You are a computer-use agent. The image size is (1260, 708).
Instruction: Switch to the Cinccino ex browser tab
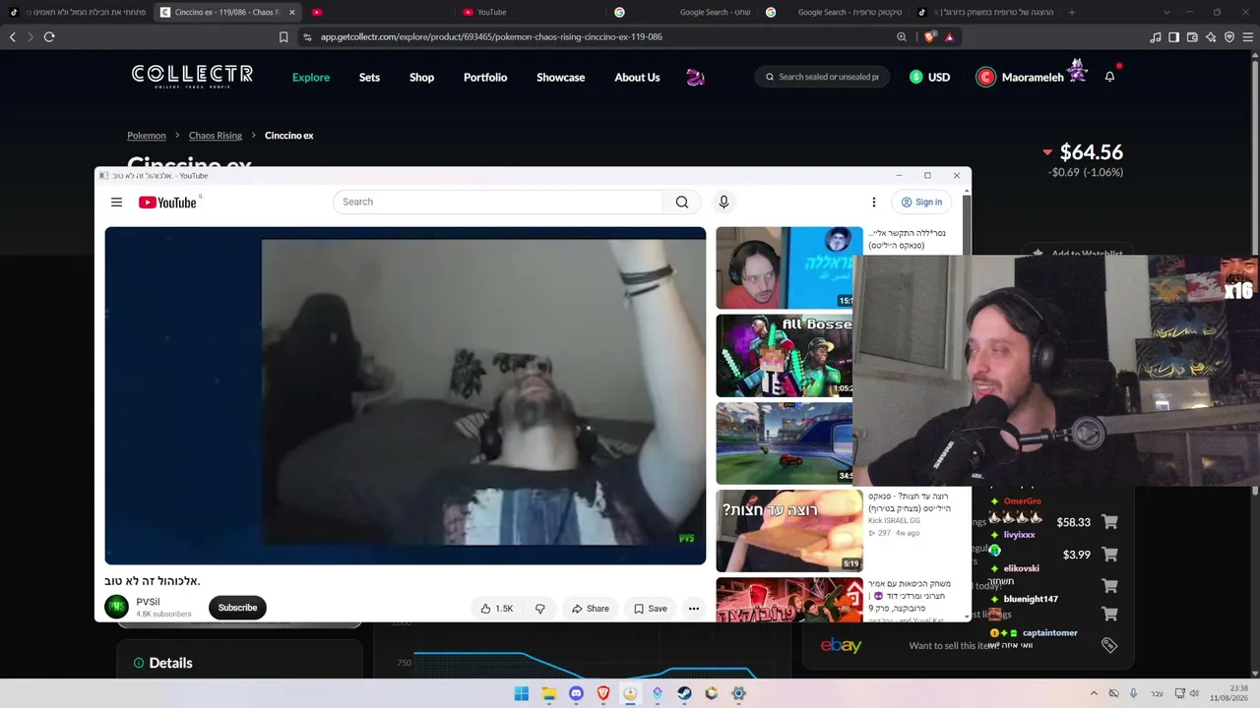(x=225, y=12)
